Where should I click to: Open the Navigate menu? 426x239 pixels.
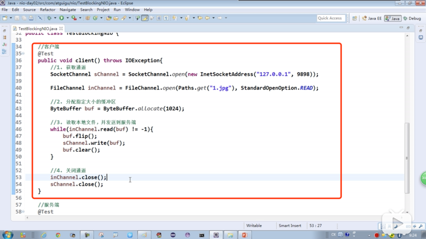pos(68,10)
